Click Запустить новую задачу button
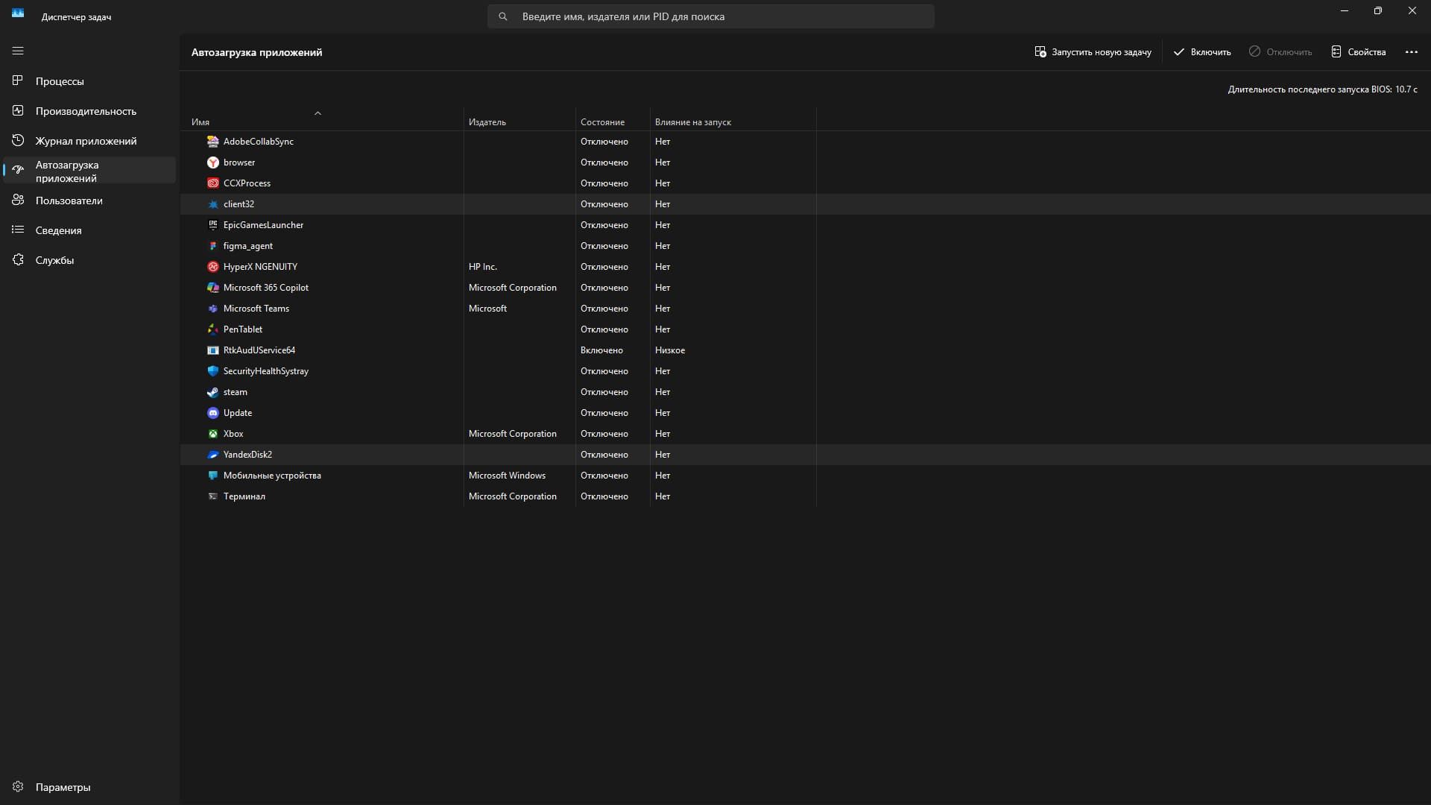1431x805 pixels. point(1093,52)
